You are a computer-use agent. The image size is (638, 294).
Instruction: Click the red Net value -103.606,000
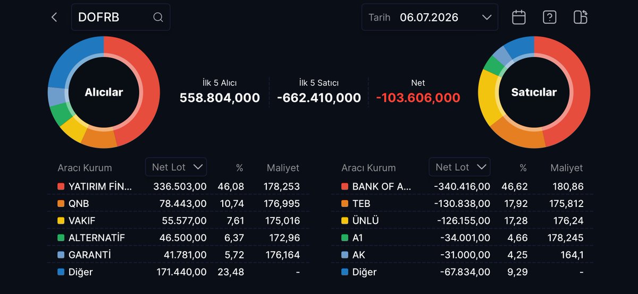[x=418, y=98]
